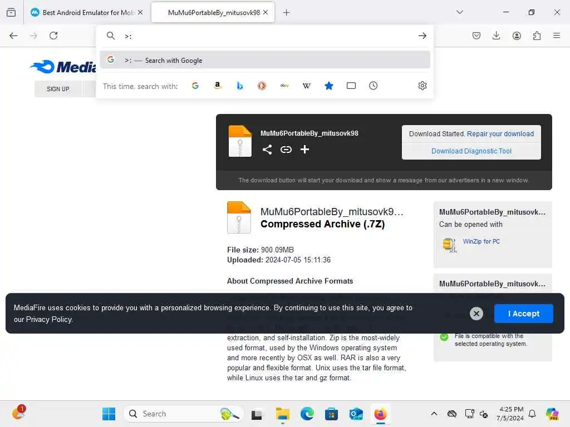Switch to Best Android Emulator tab

[x=87, y=12]
